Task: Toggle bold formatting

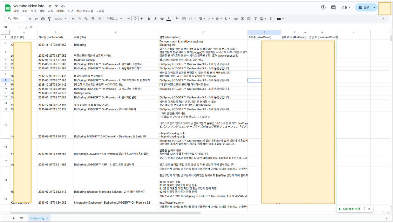Action: coord(149,19)
